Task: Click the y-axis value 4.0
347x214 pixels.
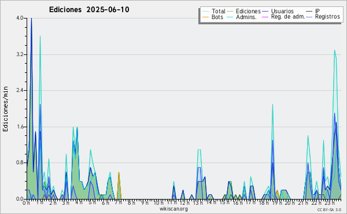Action: pyautogui.click(x=20, y=18)
